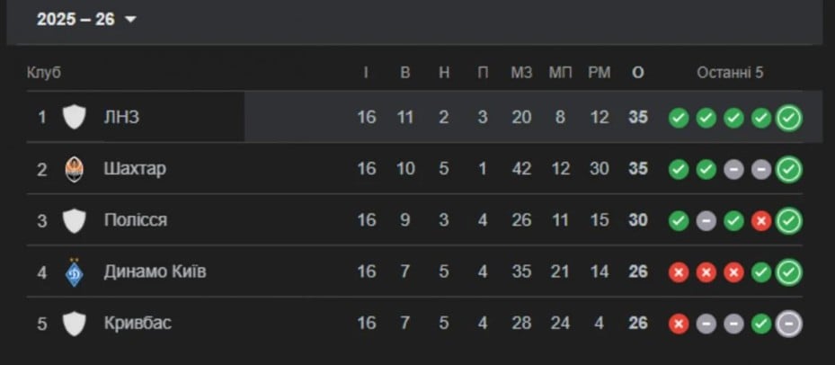Image resolution: width=835 pixels, height=365 pixels.
Task: Click the Шахтар club logo
Action: (x=74, y=169)
